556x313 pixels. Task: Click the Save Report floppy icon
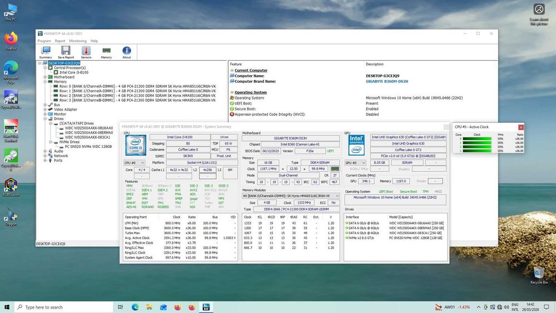pos(66,52)
